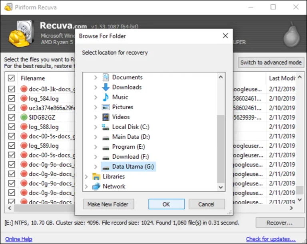Image resolution: width=307 pixels, height=244 pixels.
Task: Expand the Main Data (D:) node
Action: 96,137
